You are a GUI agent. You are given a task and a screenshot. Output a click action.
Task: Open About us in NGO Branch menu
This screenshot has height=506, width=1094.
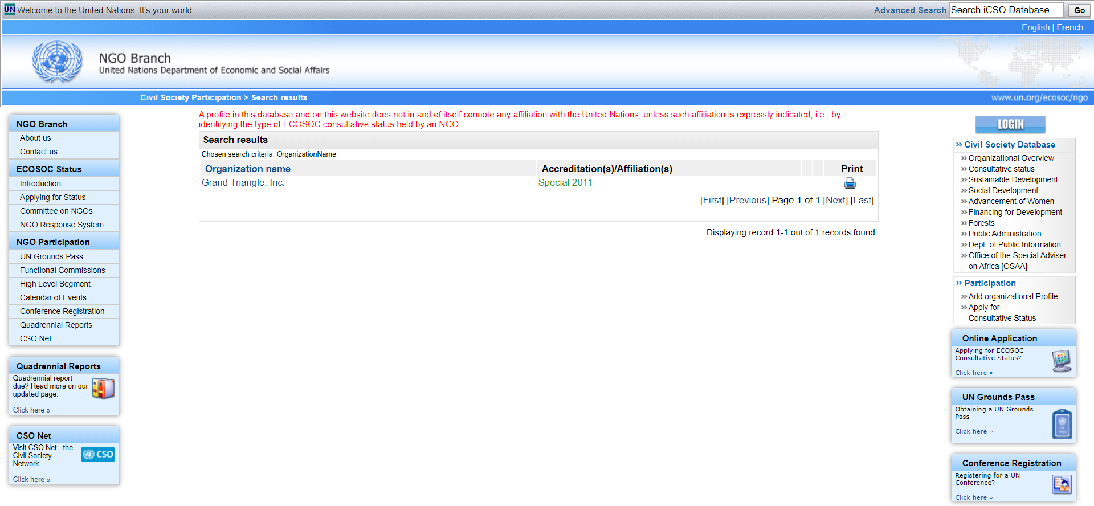pos(35,138)
